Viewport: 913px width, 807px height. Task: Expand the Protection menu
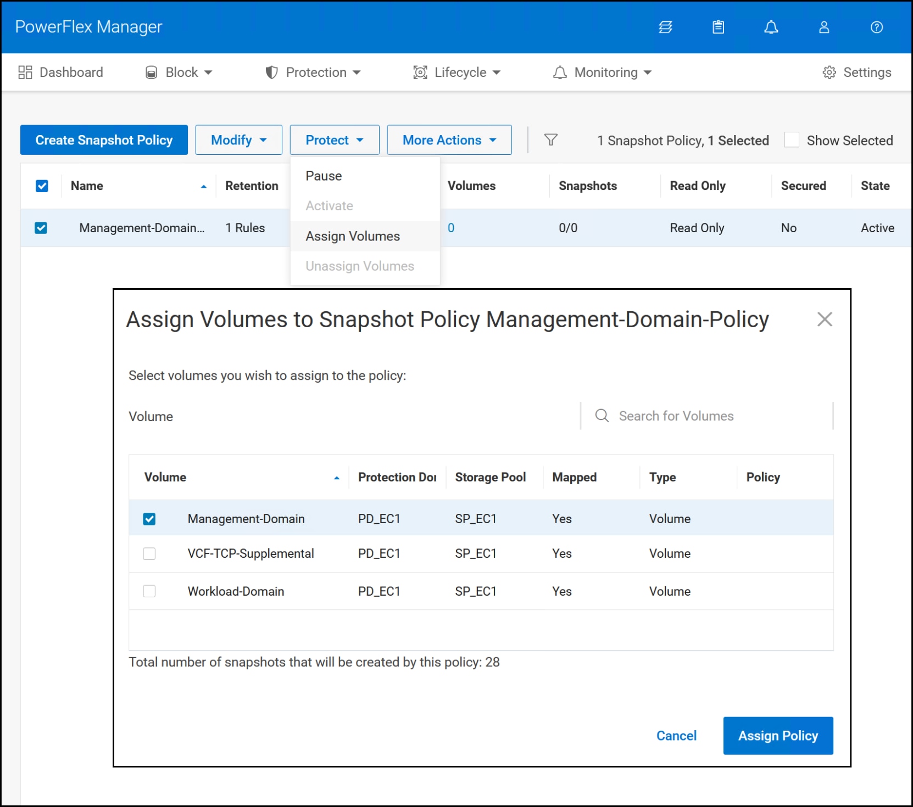[313, 72]
